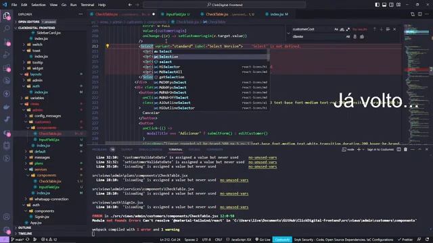433x243 pixels.
Task: Click the new terminal plus icon
Action: tap(359, 149)
